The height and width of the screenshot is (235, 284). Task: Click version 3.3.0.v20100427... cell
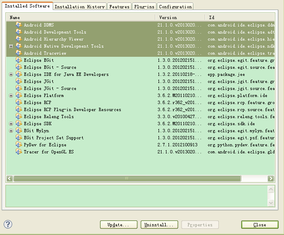tap(179, 116)
